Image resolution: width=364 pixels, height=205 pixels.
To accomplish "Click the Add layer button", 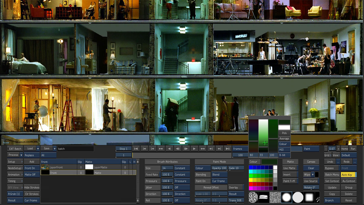I will pos(32,162).
